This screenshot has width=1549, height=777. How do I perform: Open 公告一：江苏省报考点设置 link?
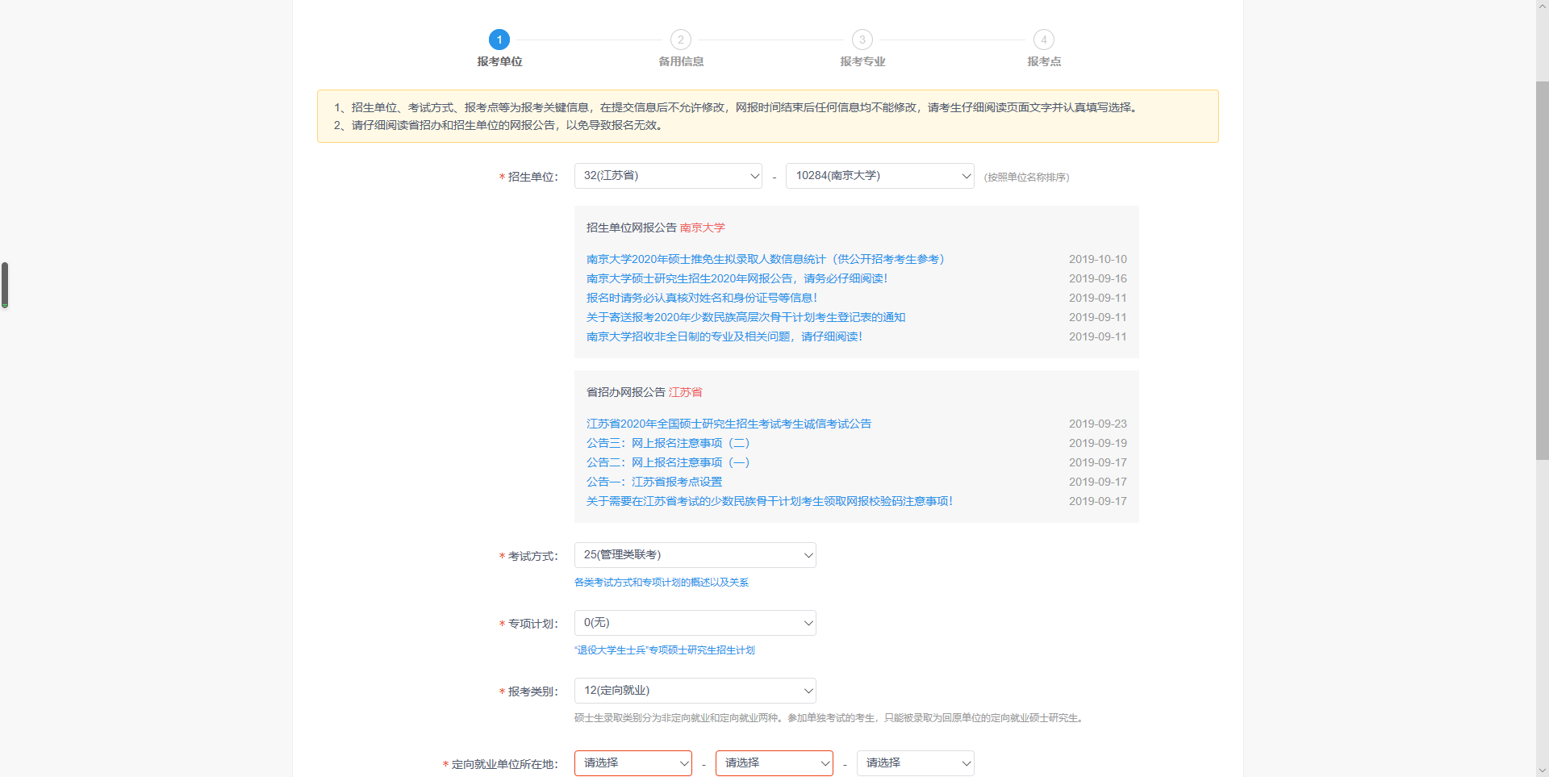coord(653,482)
